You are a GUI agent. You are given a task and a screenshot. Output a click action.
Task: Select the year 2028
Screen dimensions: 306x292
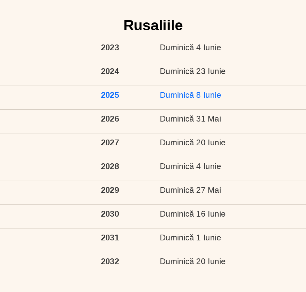tap(110, 166)
